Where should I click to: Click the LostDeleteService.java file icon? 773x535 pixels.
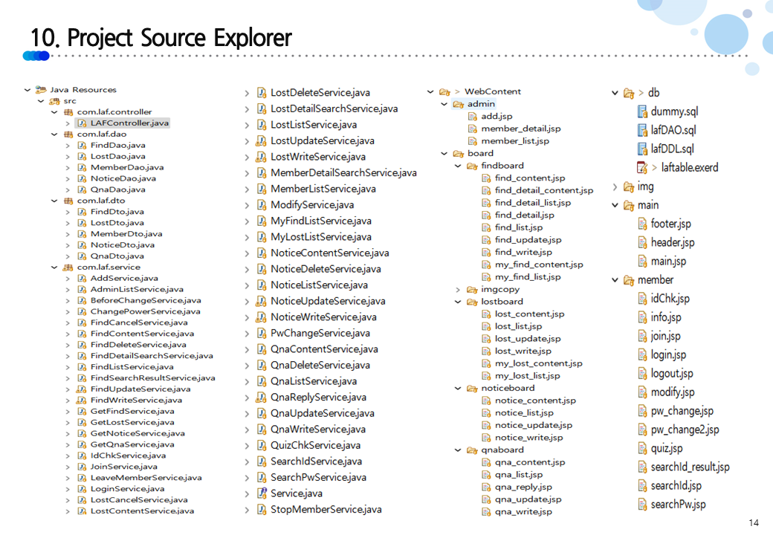click(x=262, y=93)
